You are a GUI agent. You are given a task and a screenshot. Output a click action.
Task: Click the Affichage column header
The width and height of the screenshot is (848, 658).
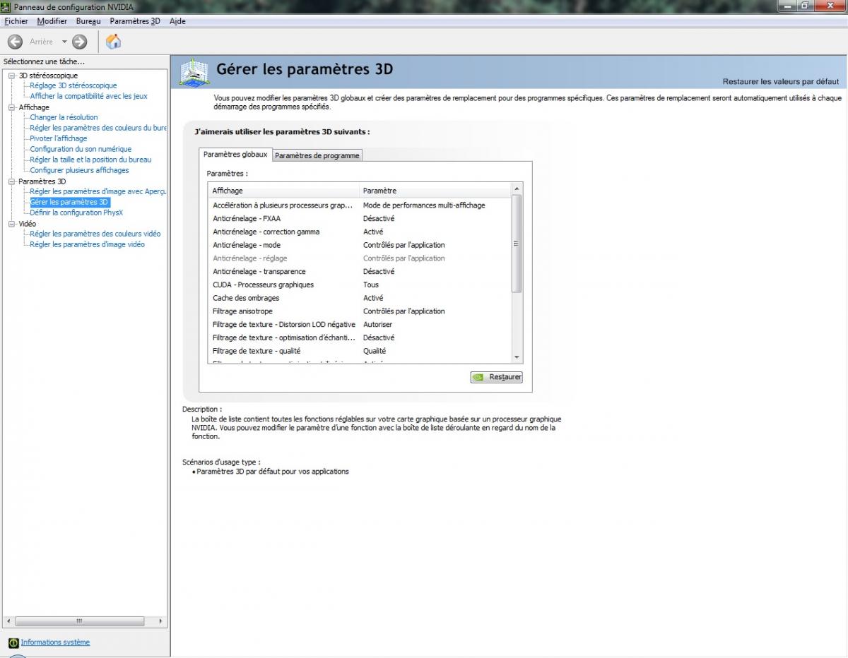coord(283,191)
